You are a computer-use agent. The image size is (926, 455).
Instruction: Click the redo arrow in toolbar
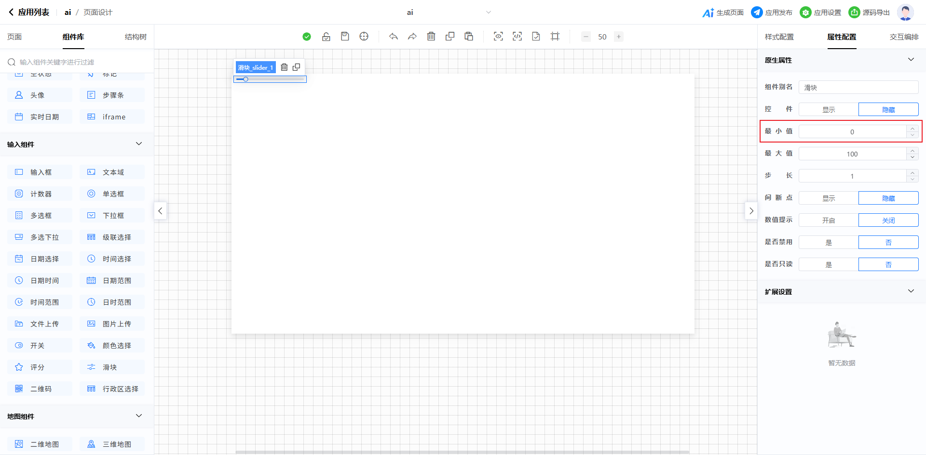click(412, 37)
